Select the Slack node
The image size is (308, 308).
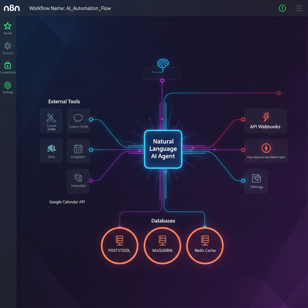(x=51, y=151)
